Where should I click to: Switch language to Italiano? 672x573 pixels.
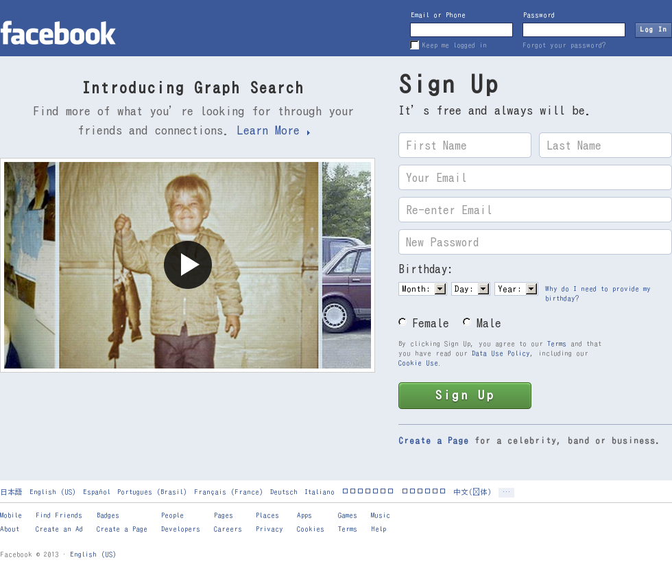pos(320,492)
